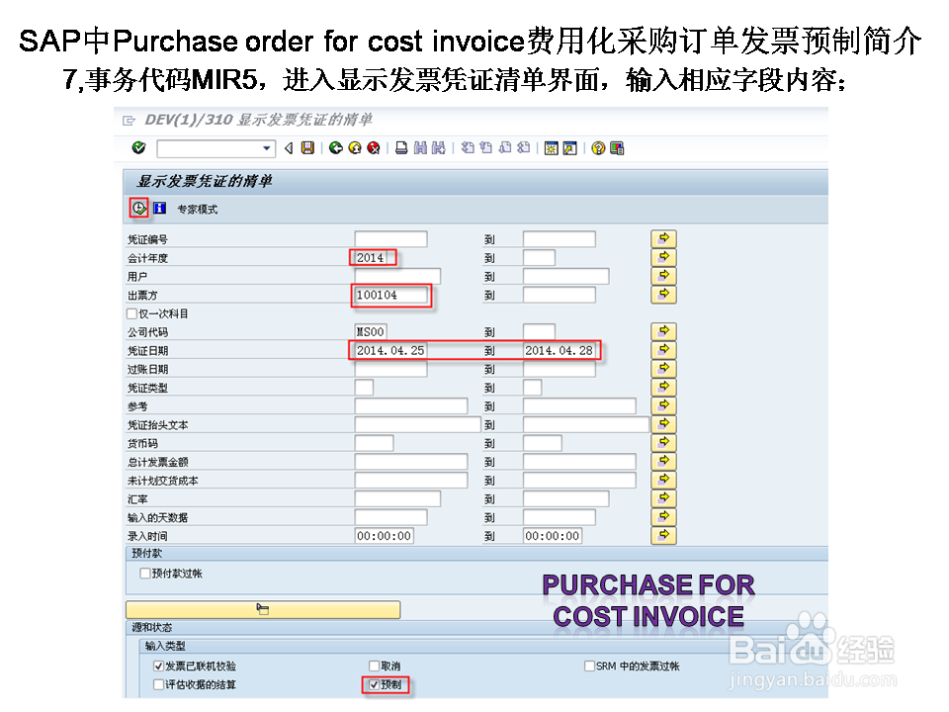949x712 pixels.
Task: Click the 会计年度 field containing 2014
Action: 371,257
